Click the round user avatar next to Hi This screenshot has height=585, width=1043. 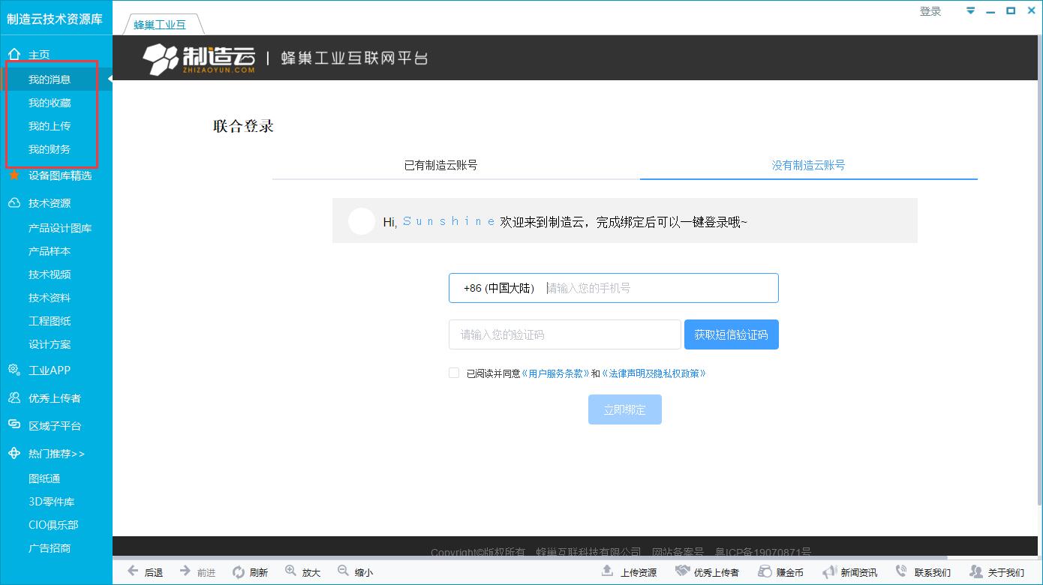click(x=362, y=221)
